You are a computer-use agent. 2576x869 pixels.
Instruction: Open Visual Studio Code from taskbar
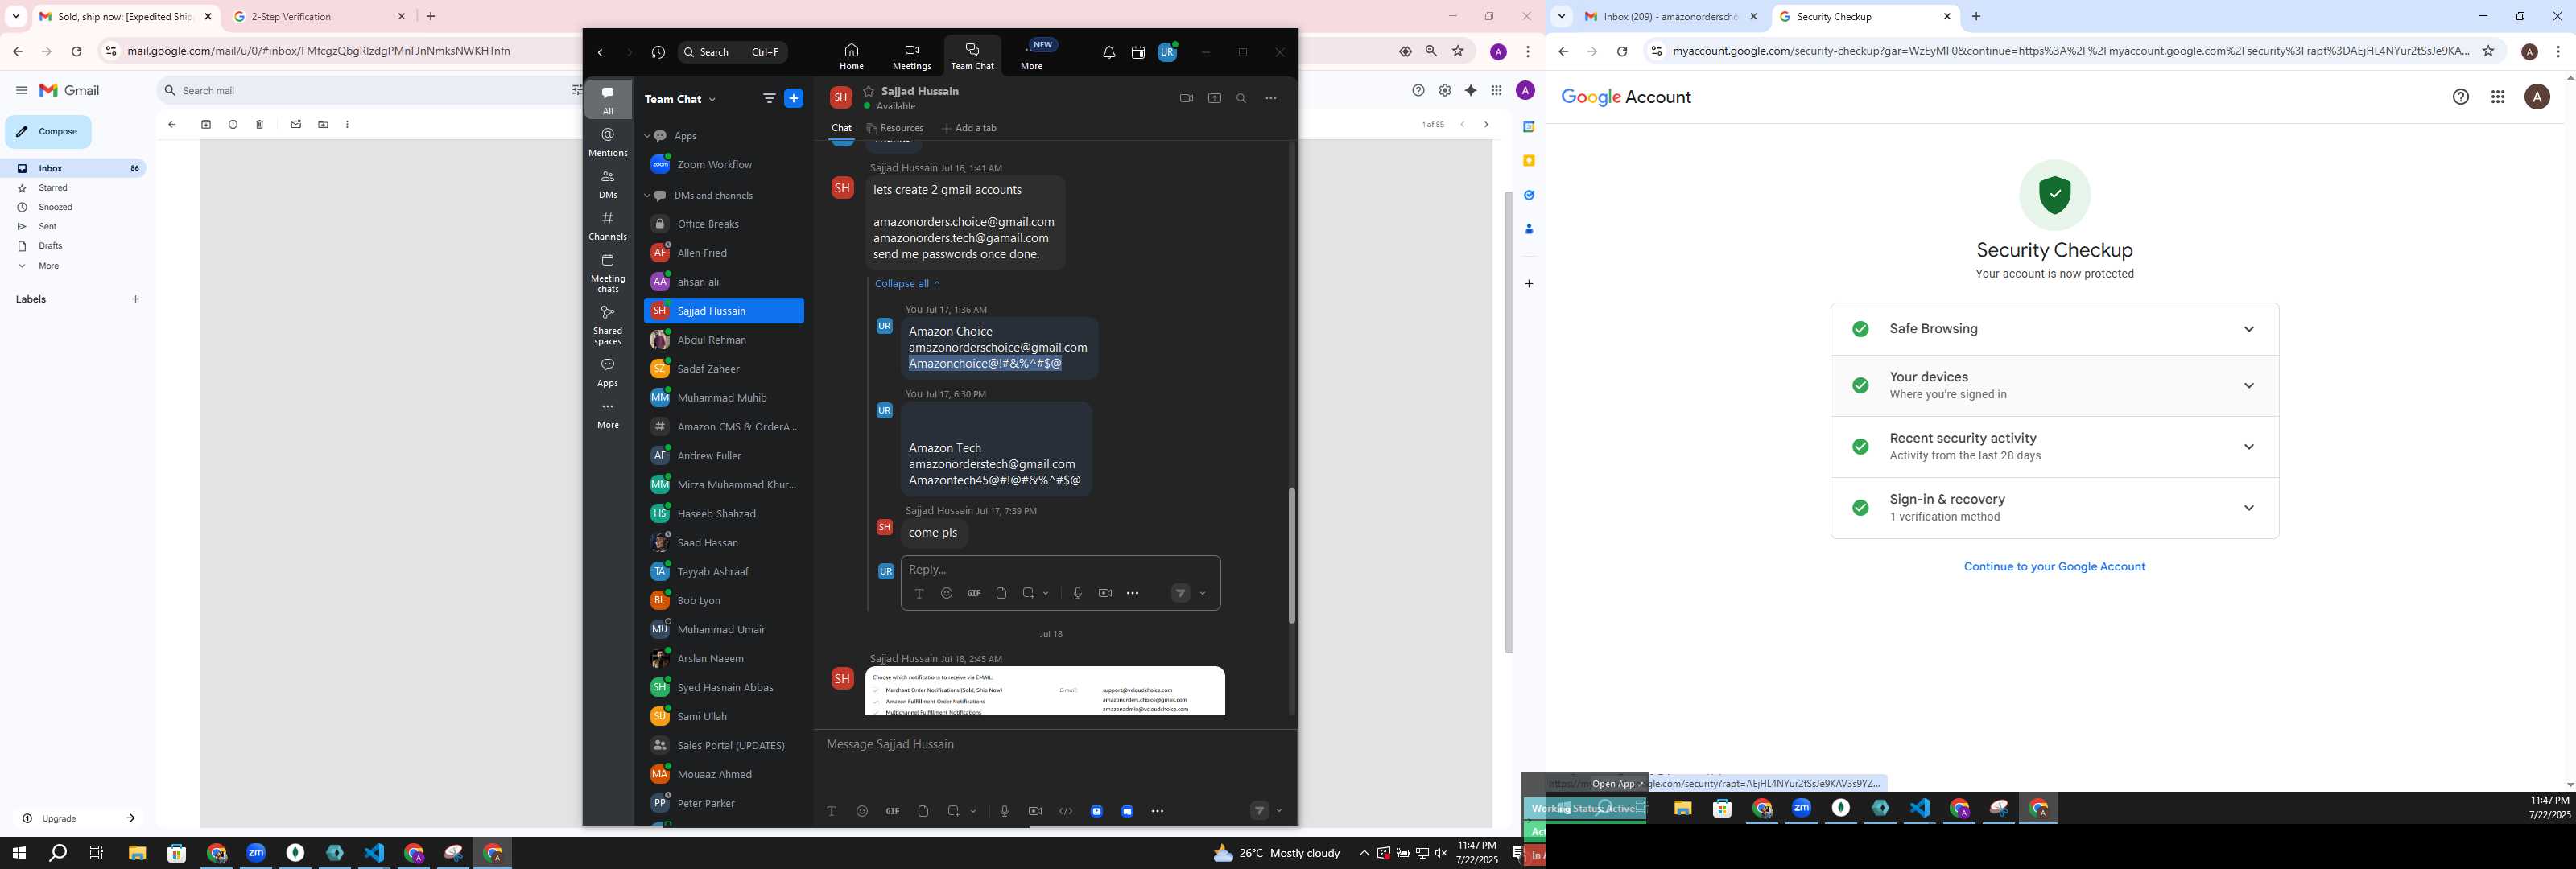click(x=374, y=853)
